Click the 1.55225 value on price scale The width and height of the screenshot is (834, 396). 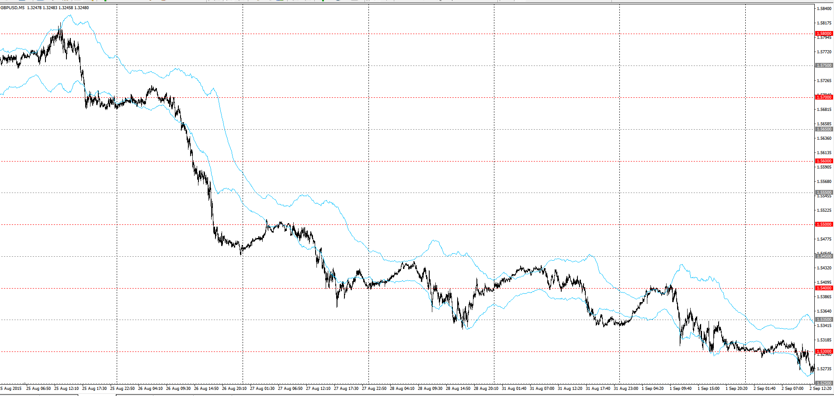click(x=824, y=210)
